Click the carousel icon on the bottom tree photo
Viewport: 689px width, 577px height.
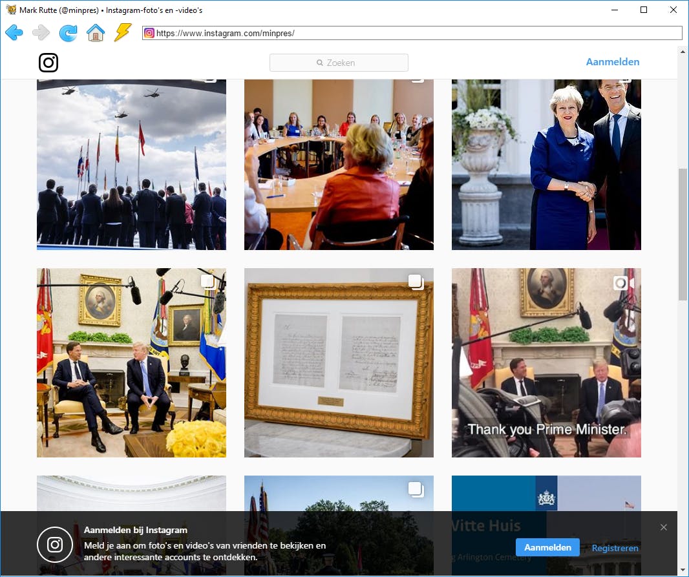416,489
